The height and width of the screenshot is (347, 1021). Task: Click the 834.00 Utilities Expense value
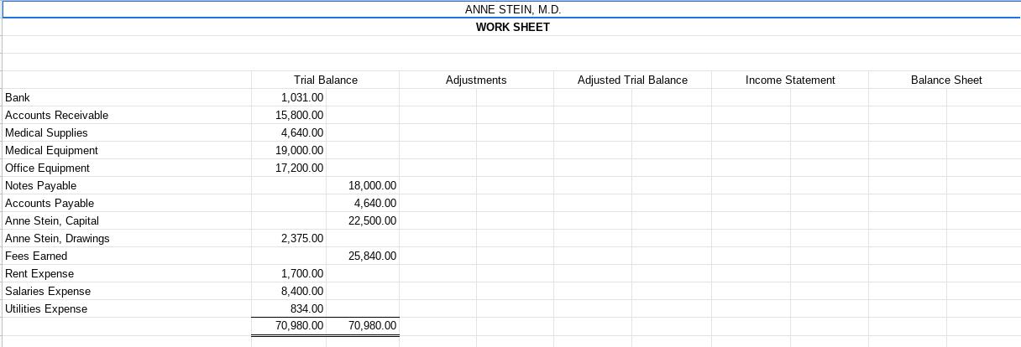click(289, 308)
